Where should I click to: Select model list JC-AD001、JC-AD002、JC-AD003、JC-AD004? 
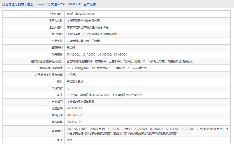click(97, 54)
